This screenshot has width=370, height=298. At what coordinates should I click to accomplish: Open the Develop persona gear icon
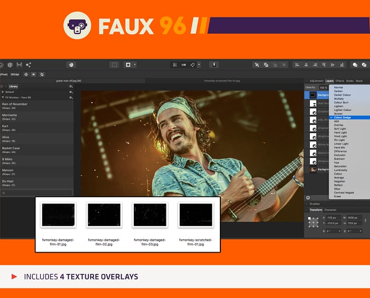pos(10,65)
